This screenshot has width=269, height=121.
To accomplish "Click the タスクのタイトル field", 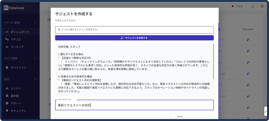I will [x=134, y=105].
